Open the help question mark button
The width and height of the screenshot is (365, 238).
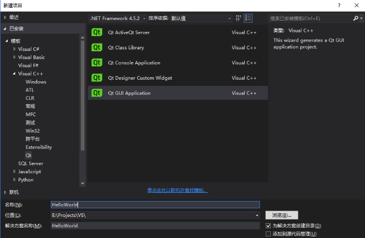coord(339,5)
